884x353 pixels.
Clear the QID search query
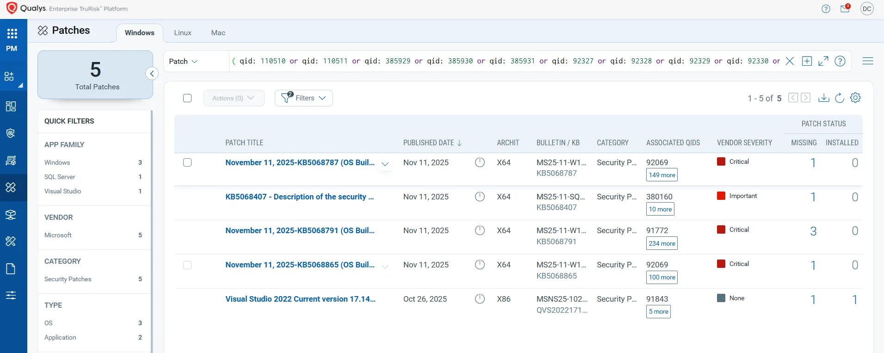[790, 61]
